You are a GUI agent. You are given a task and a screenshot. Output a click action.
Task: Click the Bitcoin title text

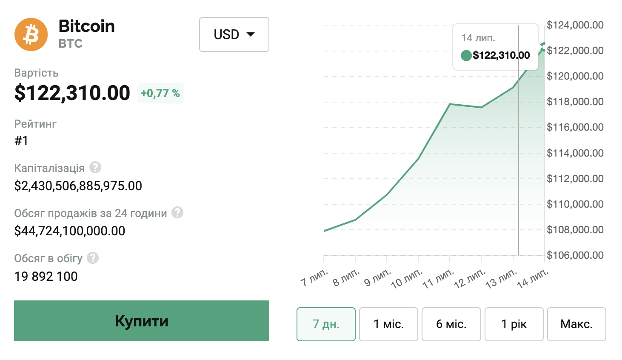[87, 26]
